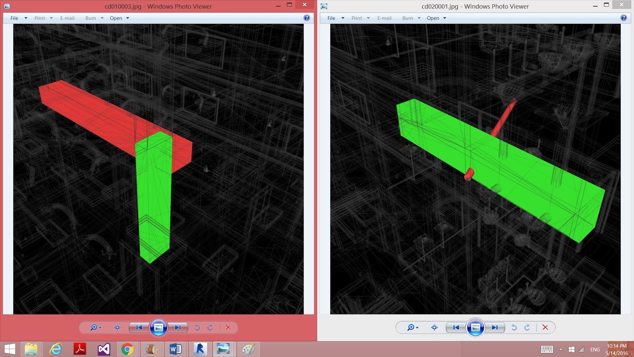Click the ENG language indicator in the system tray
The height and width of the screenshot is (357, 634).
595,349
